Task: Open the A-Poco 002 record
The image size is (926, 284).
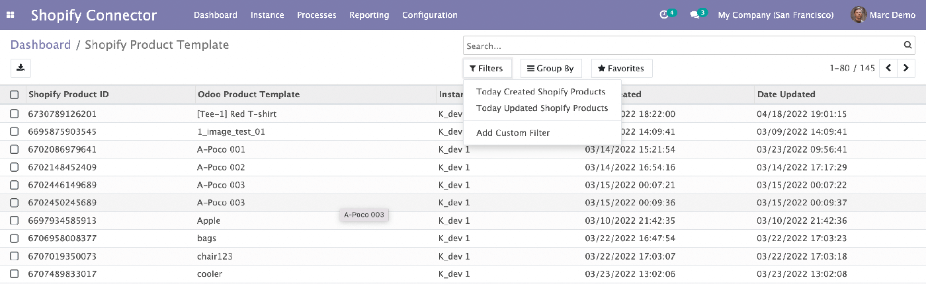Action: [x=221, y=167]
